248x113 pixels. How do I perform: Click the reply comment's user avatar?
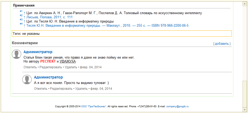tap(27, 80)
